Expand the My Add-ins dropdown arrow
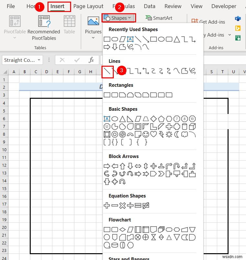This screenshot has height=260, width=246. pos(230,35)
